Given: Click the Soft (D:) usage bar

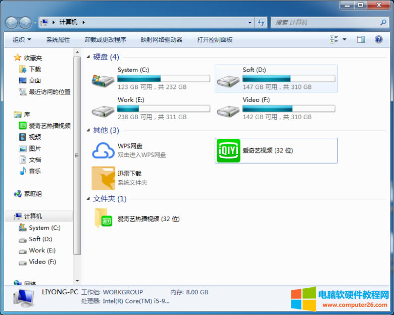Looking at the screenshot, I should pyautogui.click(x=288, y=78).
